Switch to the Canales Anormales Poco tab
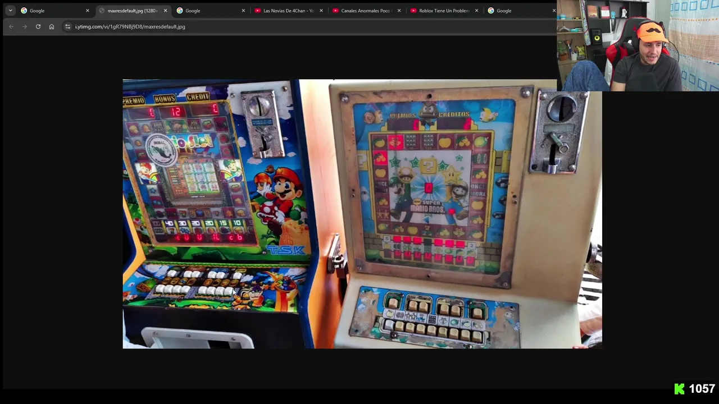The width and height of the screenshot is (719, 404). (x=366, y=11)
